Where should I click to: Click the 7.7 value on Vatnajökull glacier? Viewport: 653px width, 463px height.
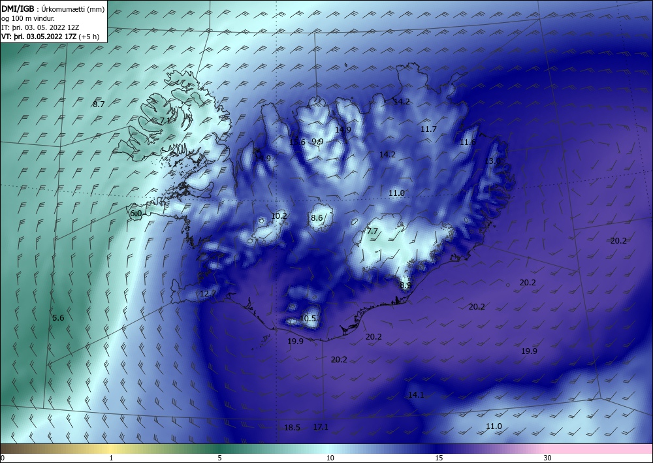click(x=372, y=231)
